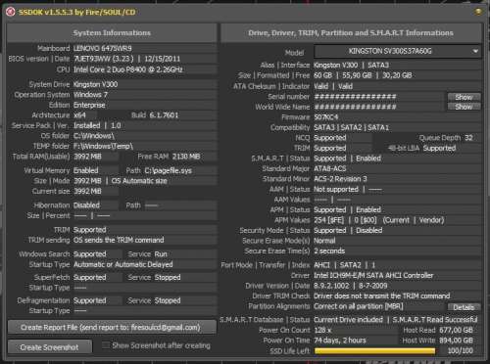Click Create Screenshot button

pos(49,347)
